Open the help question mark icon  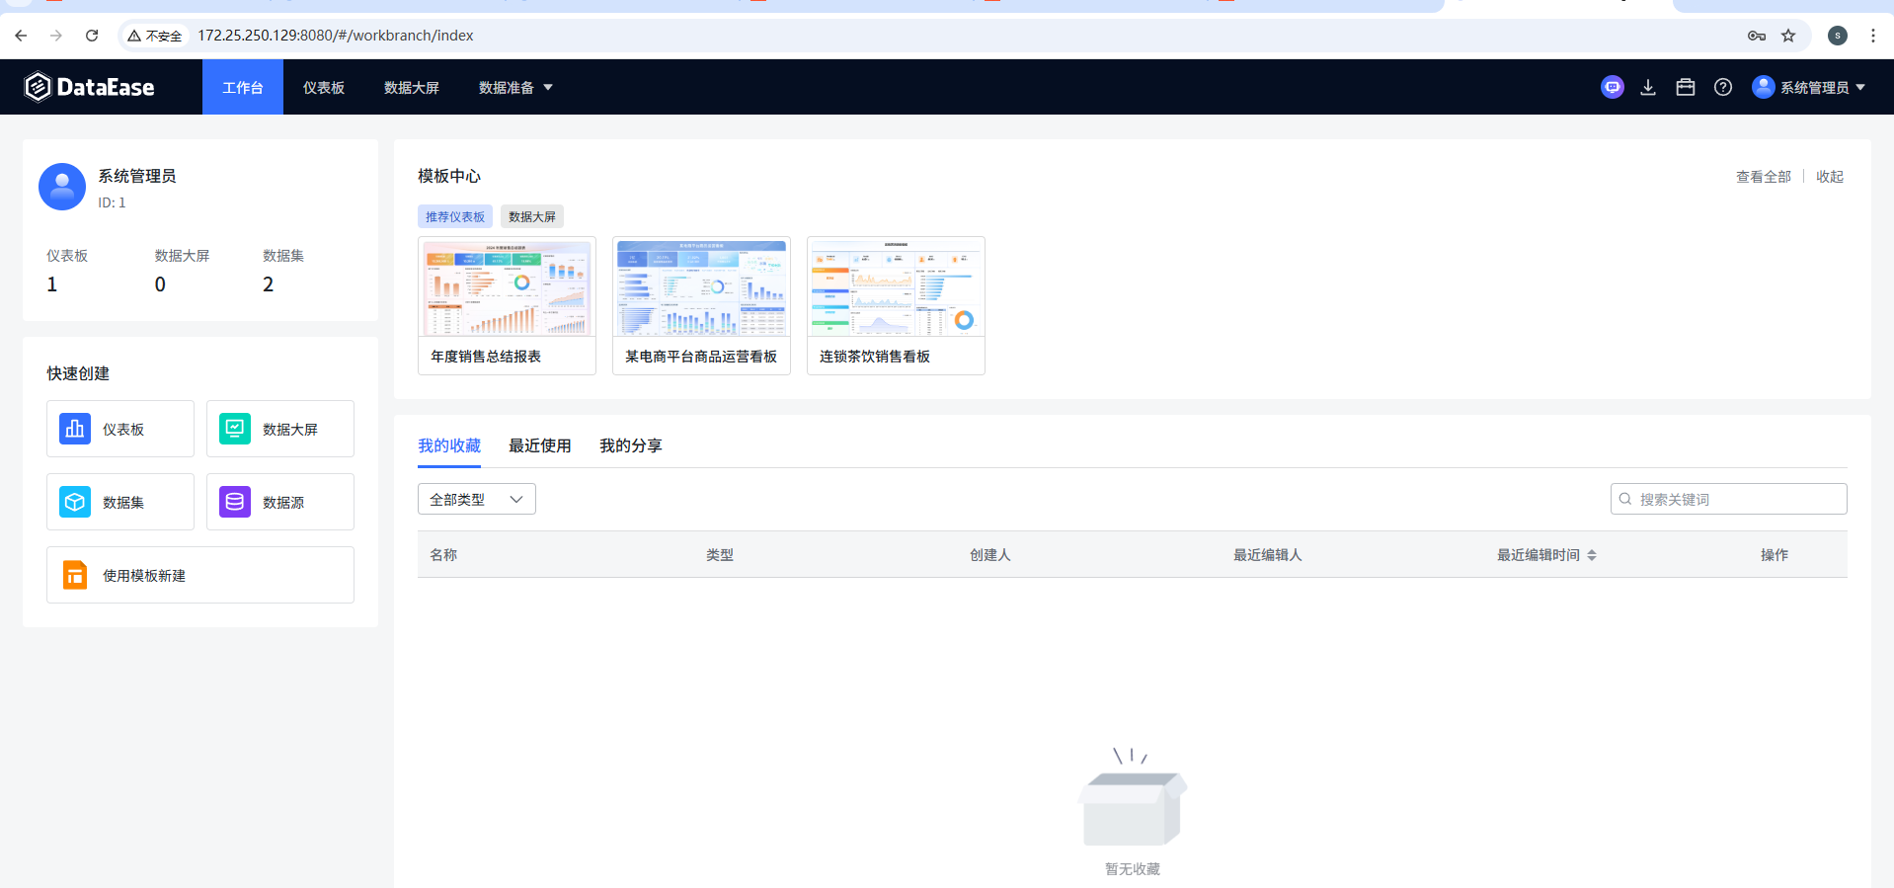pos(1723,87)
